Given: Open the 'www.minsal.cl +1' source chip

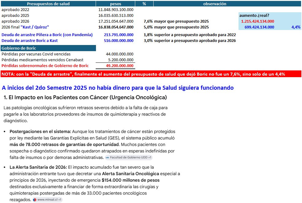Looking at the screenshot, I should (x=48, y=200).
